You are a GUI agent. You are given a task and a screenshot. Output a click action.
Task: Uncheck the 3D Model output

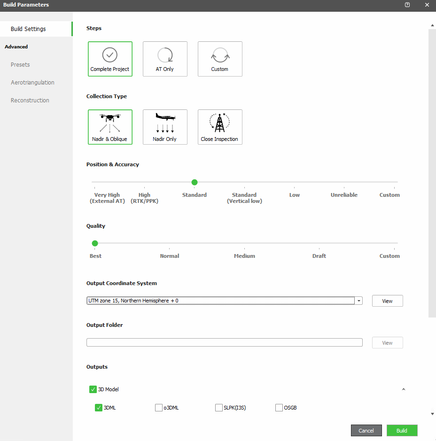pos(93,389)
